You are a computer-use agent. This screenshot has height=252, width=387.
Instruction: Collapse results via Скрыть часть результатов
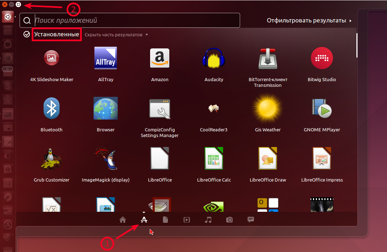(x=116, y=35)
